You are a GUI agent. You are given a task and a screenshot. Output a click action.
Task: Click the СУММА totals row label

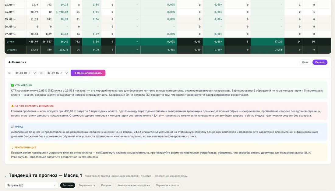coord(10,42)
